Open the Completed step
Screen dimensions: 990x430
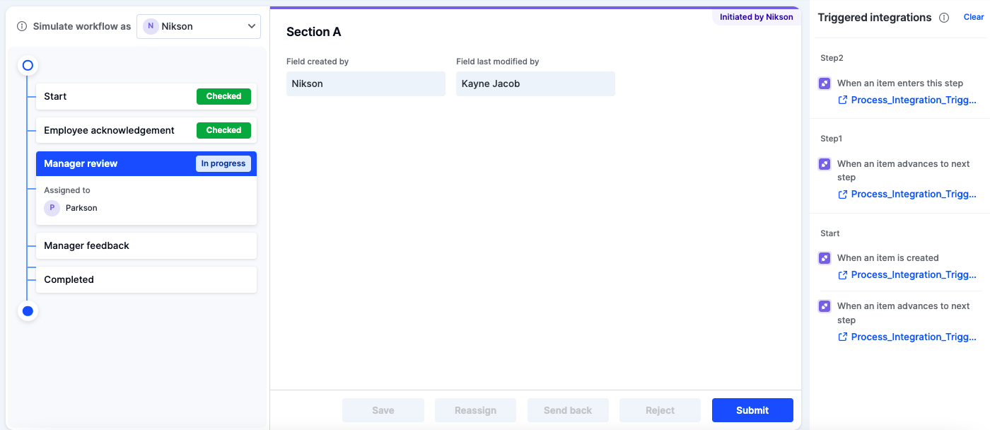tap(146, 279)
